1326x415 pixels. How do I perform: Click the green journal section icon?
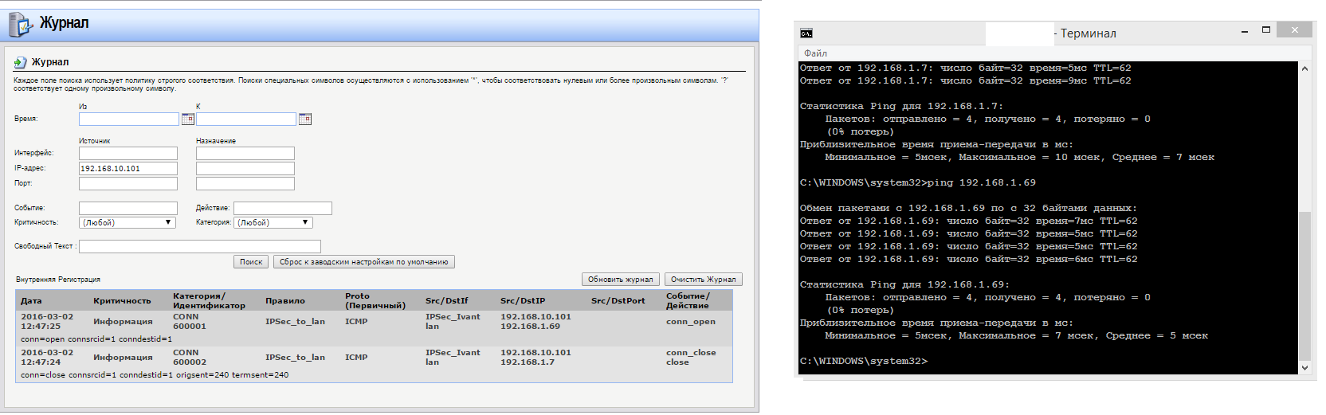pos(21,62)
